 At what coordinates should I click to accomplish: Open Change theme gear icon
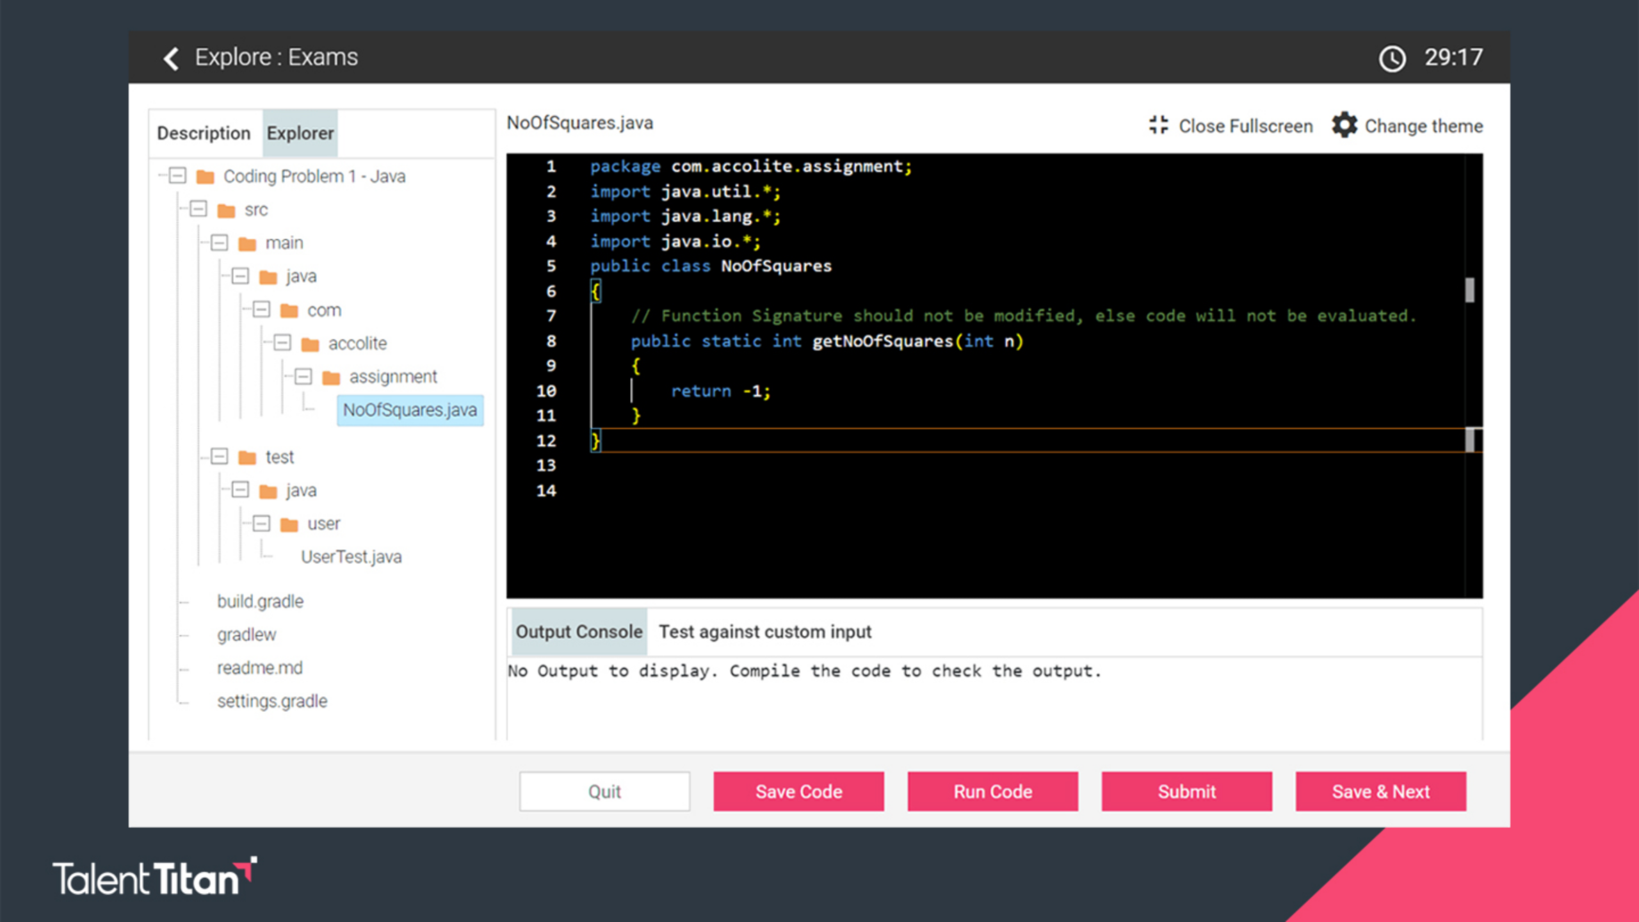pos(1344,125)
